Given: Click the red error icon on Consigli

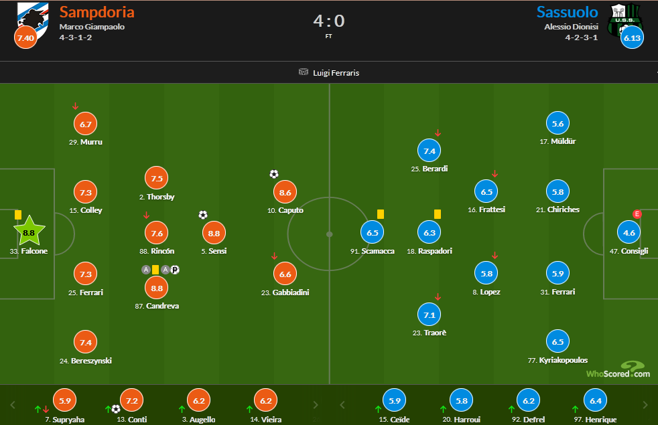Looking at the screenshot, I should (x=637, y=214).
